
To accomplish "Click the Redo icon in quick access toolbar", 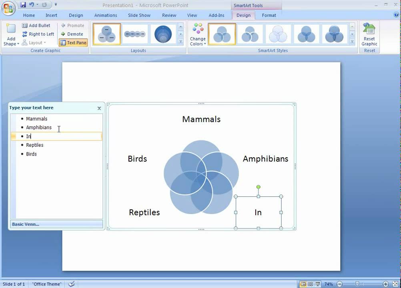I will point(44,4).
